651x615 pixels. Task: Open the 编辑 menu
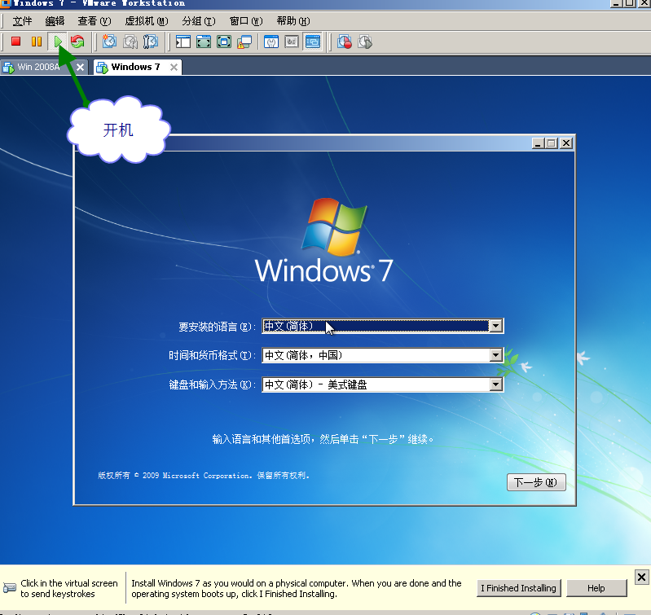point(55,21)
